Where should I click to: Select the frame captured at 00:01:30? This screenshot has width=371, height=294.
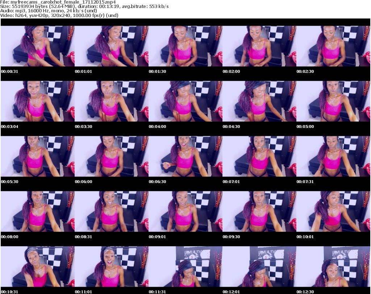tap(185, 46)
